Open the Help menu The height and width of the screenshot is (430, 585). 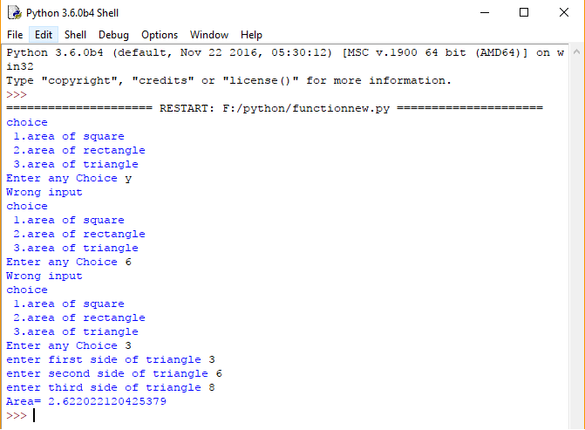251,35
